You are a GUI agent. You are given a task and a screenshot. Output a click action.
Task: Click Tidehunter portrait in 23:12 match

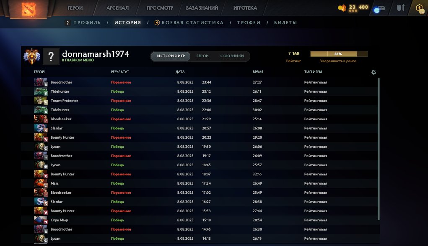41,91
